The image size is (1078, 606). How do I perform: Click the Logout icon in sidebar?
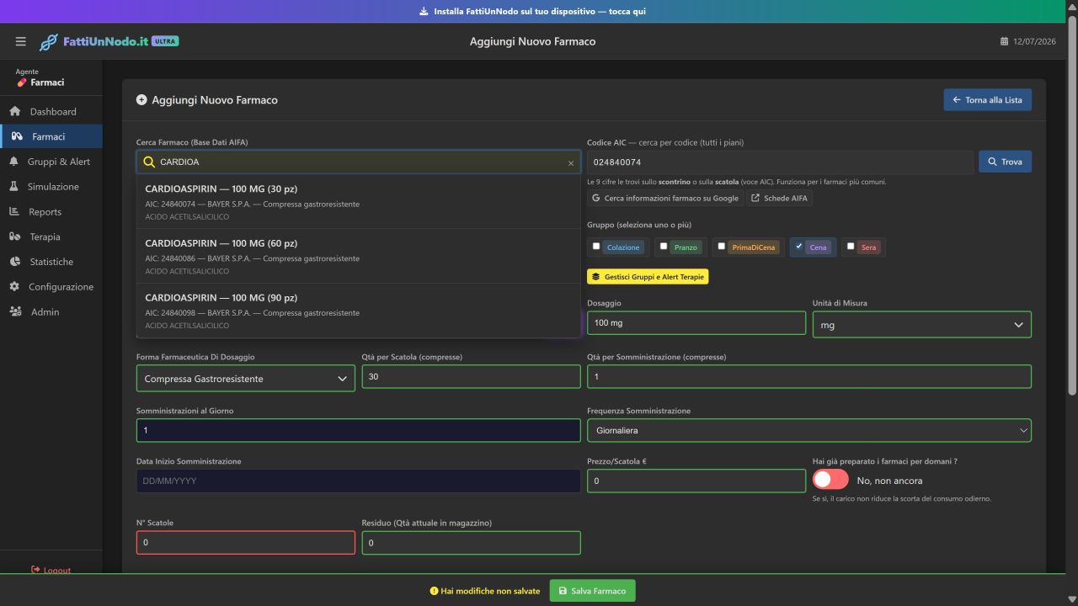click(35, 570)
